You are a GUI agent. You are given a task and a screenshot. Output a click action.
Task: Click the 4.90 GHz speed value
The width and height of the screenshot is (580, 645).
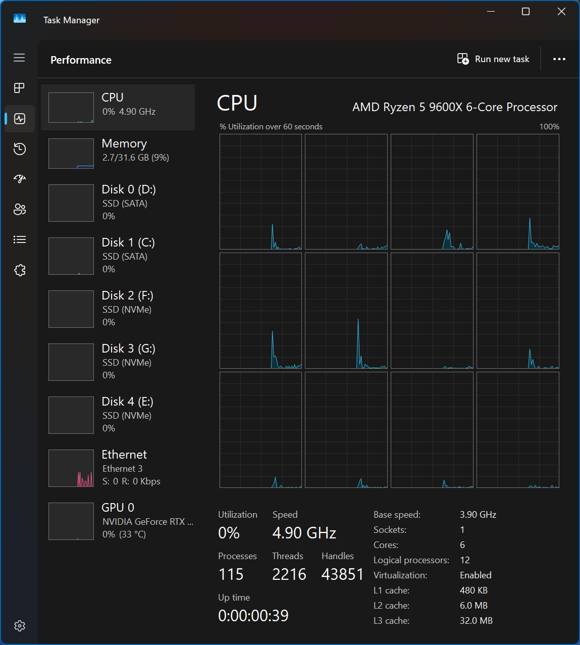304,533
